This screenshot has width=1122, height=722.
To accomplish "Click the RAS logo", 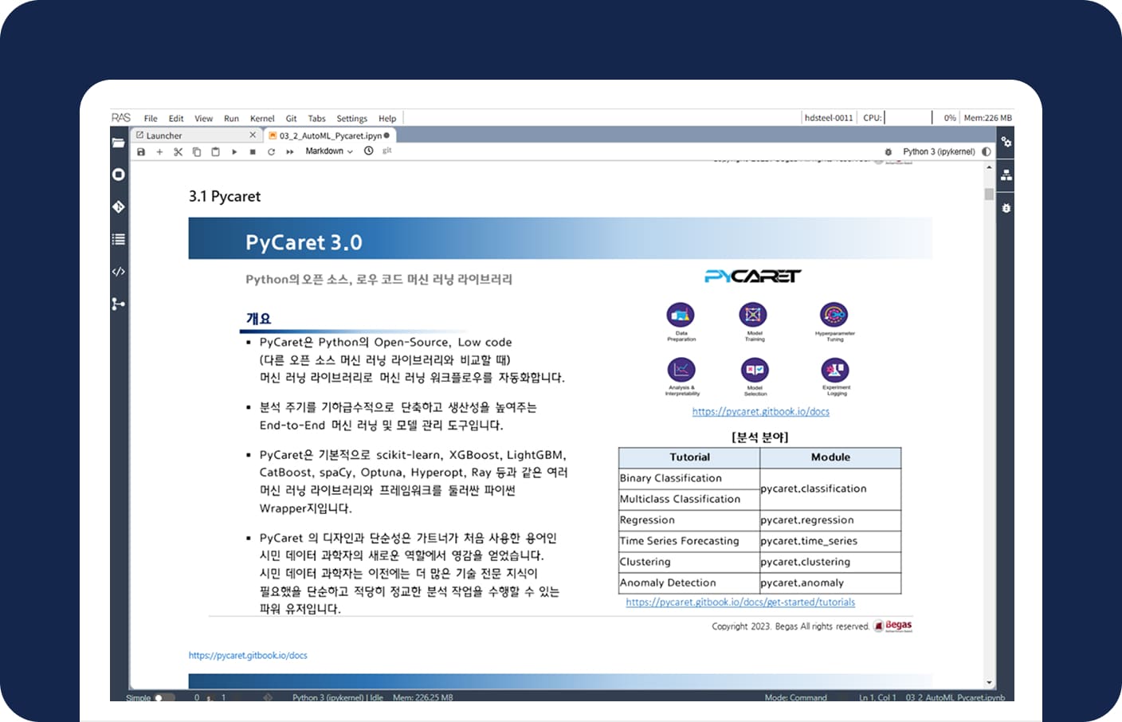I will 121,117.
